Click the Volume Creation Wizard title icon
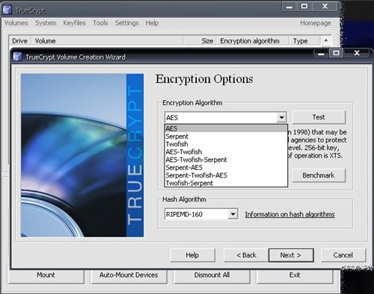374x294 pixels. [x=17, y=57]
